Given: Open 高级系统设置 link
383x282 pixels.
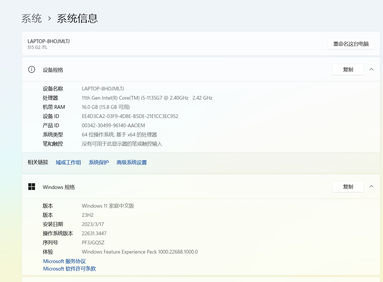Looking at the screenshot, I should (x=132, y=163).
